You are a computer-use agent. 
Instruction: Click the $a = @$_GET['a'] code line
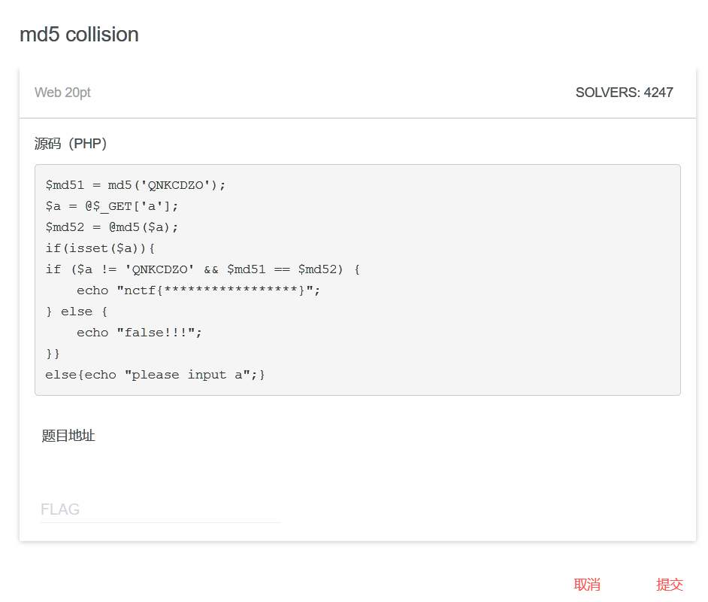pos(112,206)
